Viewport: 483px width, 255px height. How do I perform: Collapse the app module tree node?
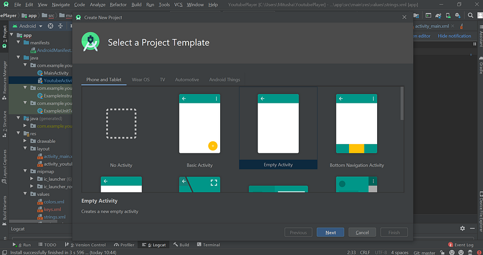point(11,35)
